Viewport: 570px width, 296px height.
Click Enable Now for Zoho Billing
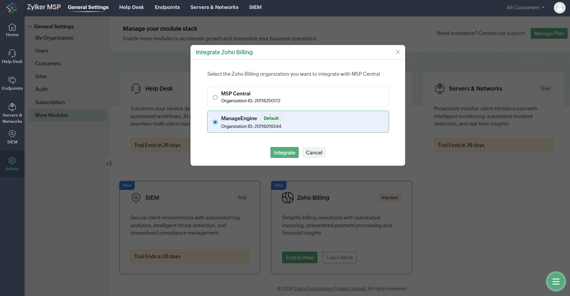pos(300,258)
